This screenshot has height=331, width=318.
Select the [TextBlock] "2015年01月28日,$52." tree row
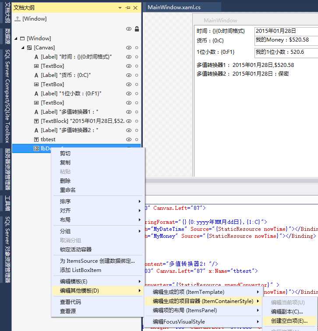(x=76, y=121)
